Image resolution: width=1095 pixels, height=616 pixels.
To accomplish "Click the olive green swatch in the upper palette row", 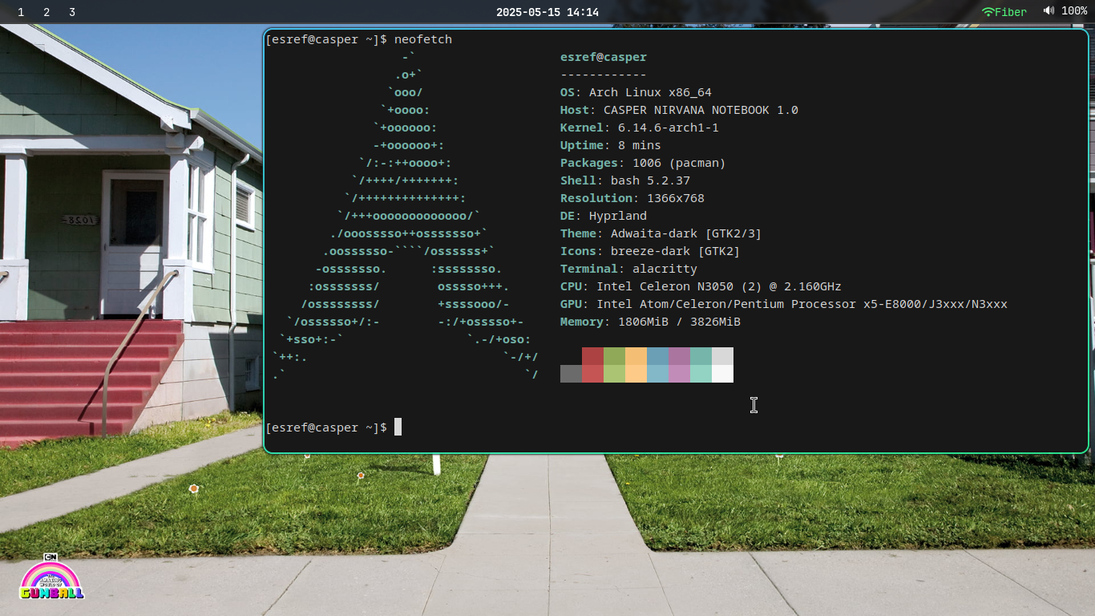I will pos(614,356).
